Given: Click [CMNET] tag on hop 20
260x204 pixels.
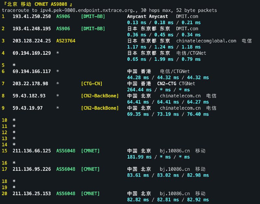Looking at the screenshot, I should pos(90,194).
